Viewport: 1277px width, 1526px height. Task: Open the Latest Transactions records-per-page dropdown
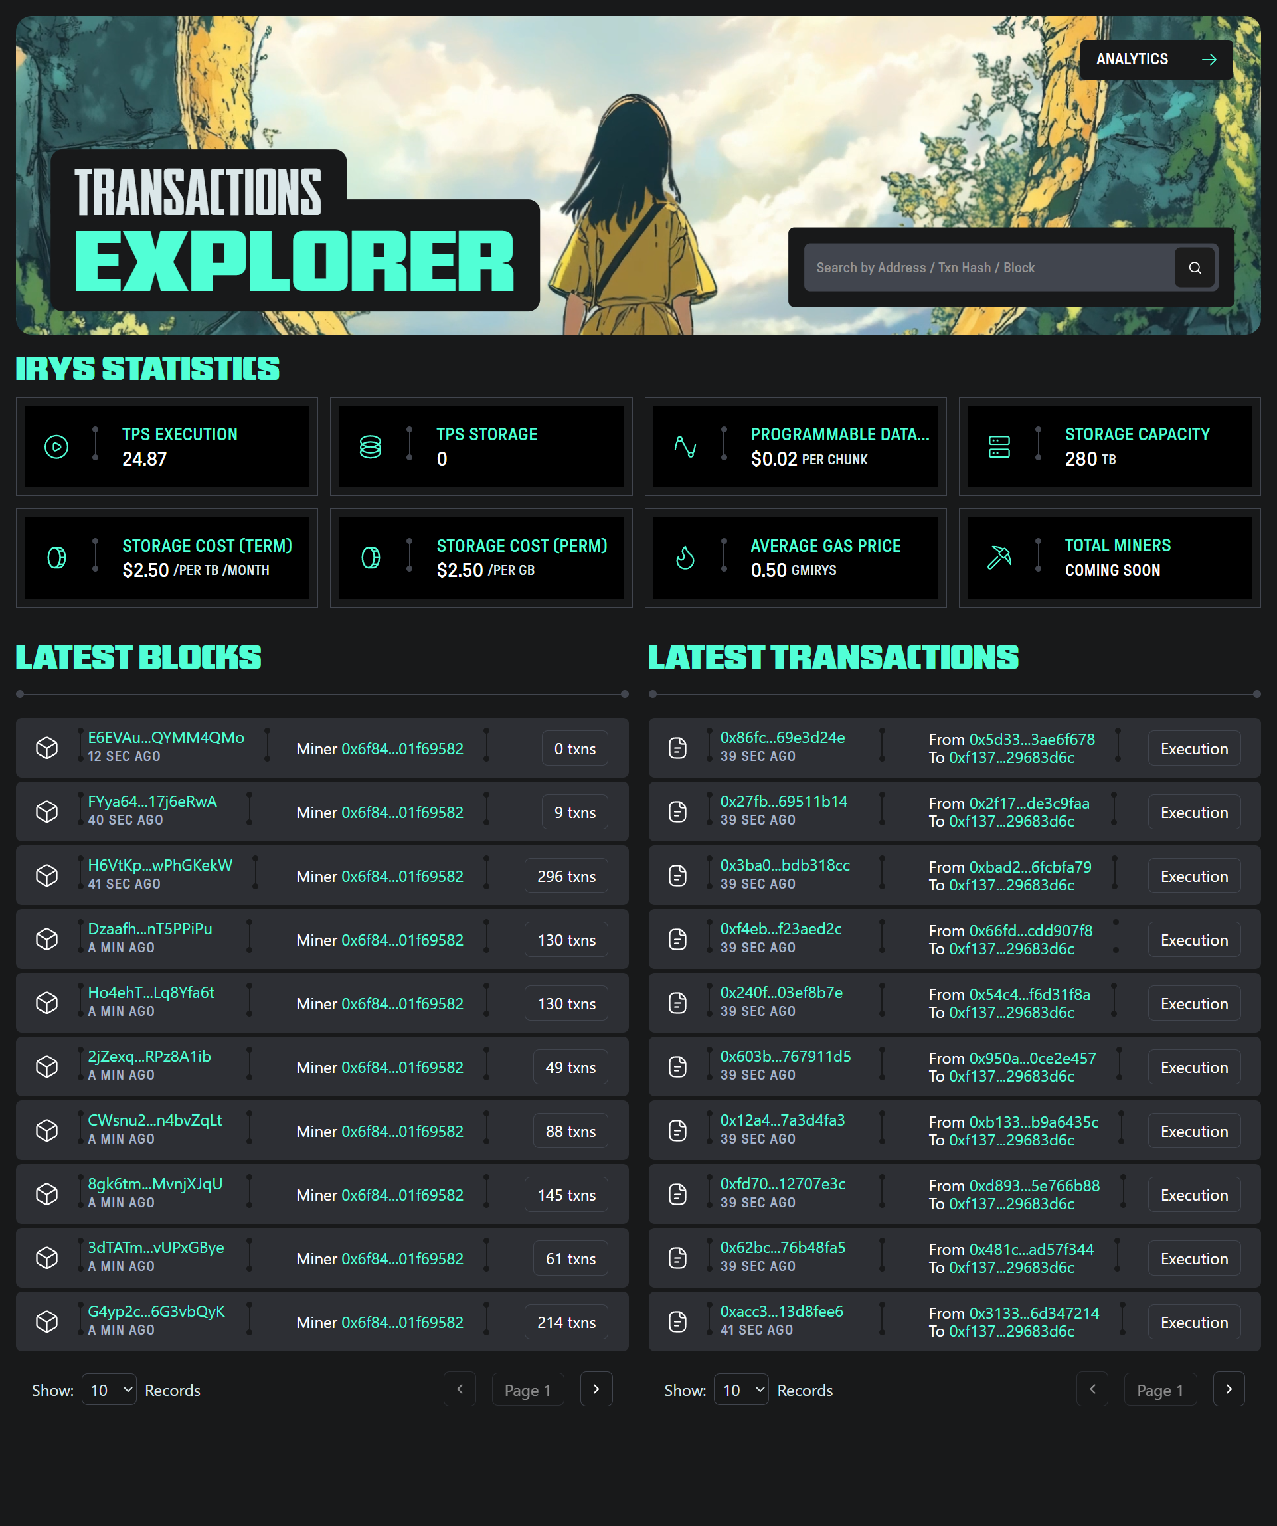(741, 1389)
